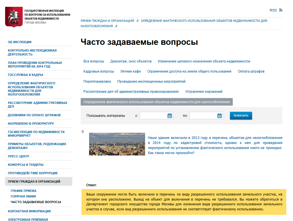Open КОНКУРСЫ И ТЕНДЕРЫ sidebar item
Image resolution: width=293 pixels, height=221 pixels.
coord(25,165)
